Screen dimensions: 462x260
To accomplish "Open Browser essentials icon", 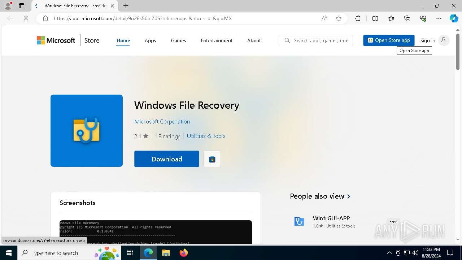I will pos(423,18).
